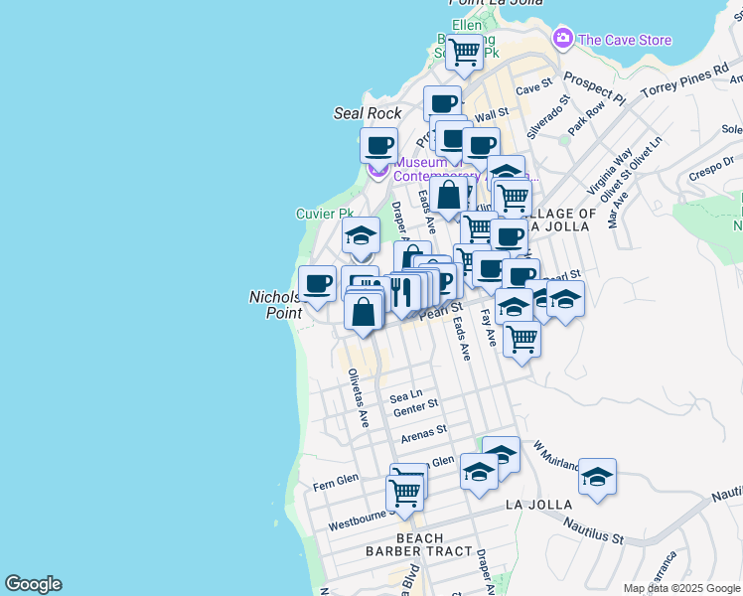The image size is (743, 596).
Task: Click the 'Nicholson Point' label
Action: click(276, 305)
